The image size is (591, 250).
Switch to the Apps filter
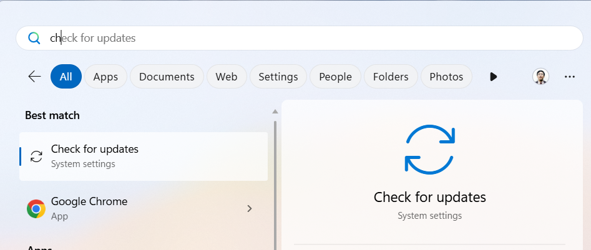coord(105,77)
